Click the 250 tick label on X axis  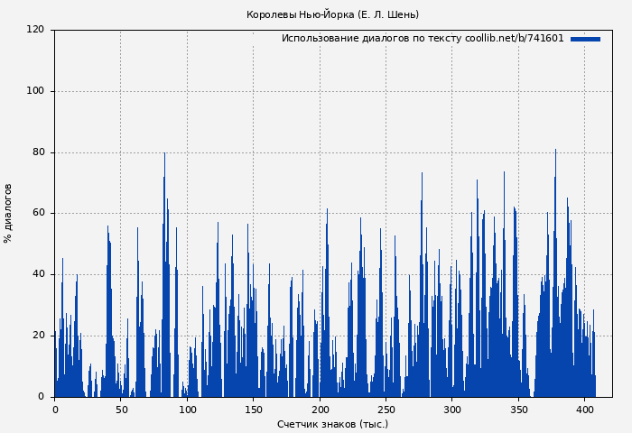(386, 410)
